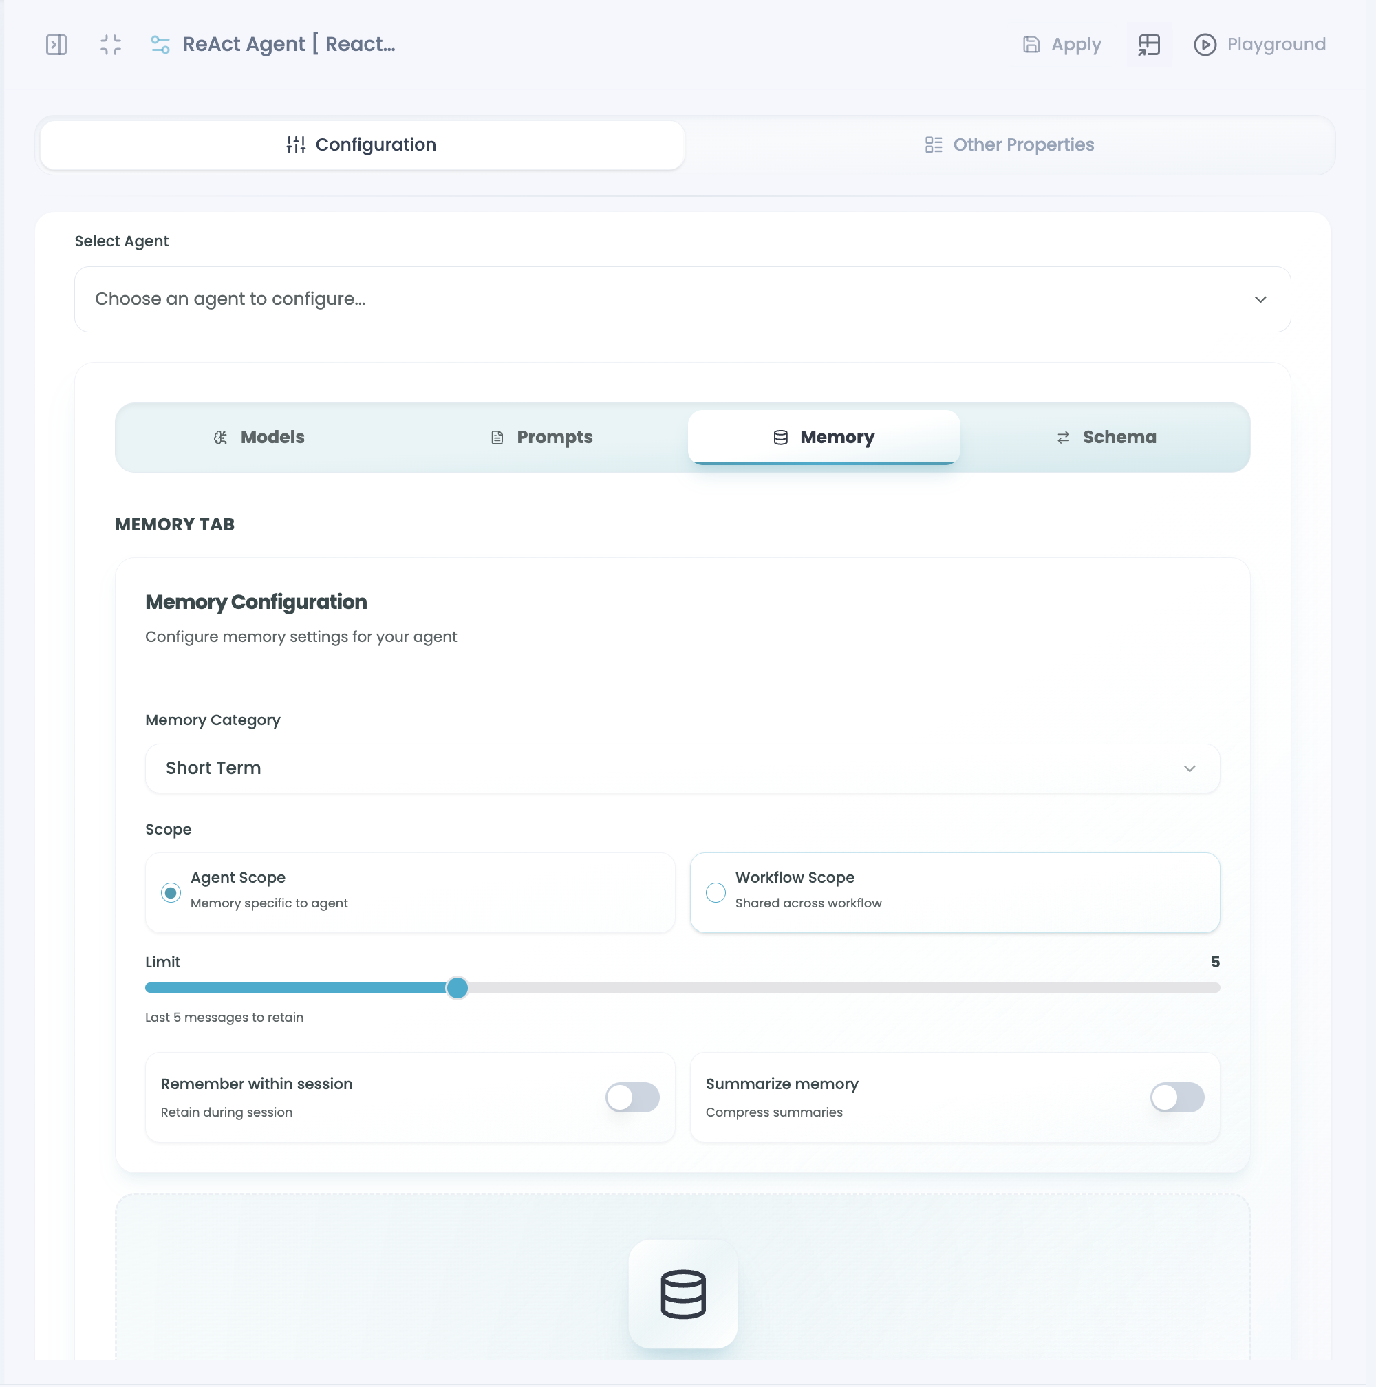Enable Remember within session toggle
Viewport: 1376px width, 1387px height.
pos(632,1097)
